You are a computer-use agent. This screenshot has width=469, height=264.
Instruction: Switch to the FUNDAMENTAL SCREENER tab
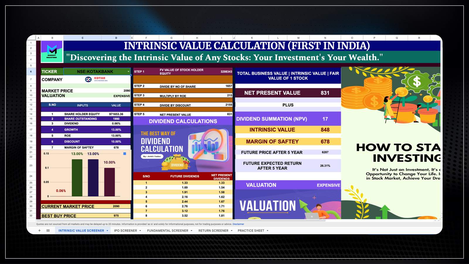(168, 231)
